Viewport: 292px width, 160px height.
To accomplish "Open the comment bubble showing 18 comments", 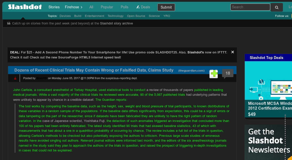I will tap(227, 73).
